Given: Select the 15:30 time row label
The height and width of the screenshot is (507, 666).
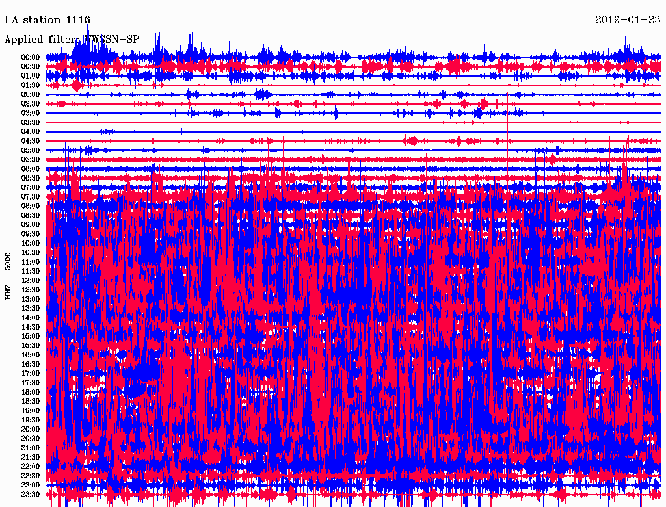Looking at the screenshot, I should (x=31, y=346).
